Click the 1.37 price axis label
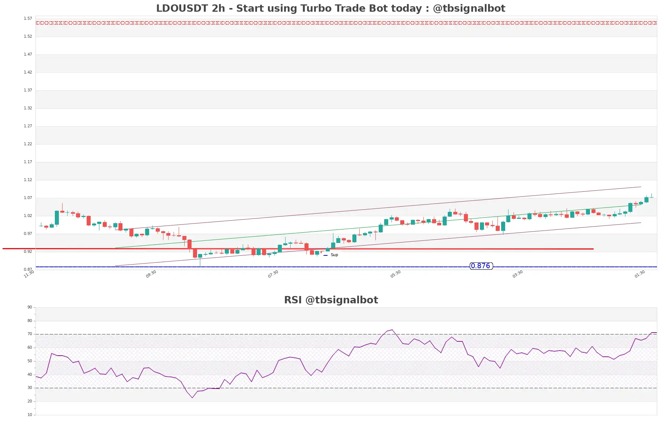Image resolution: width=662 pixels, height=442 pixels. (x=28, y=90)
